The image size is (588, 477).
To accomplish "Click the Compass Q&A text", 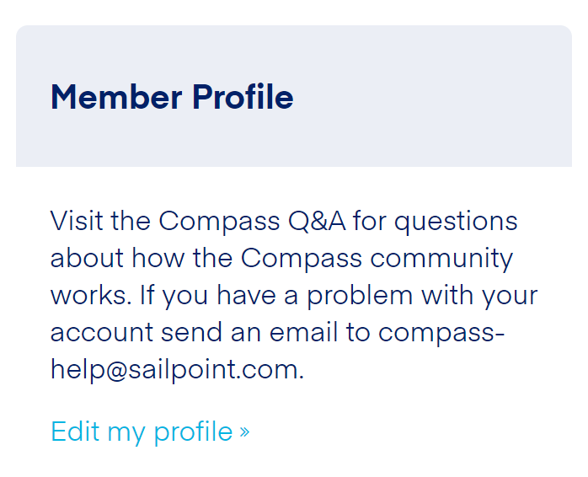I will [252, 222].
